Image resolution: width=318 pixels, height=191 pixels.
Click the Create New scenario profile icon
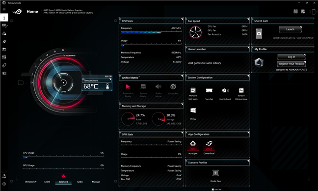click(x=215, y=173)
